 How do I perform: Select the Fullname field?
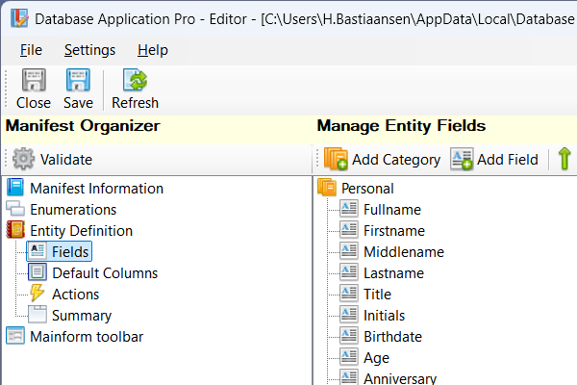(x=391, y=210)
